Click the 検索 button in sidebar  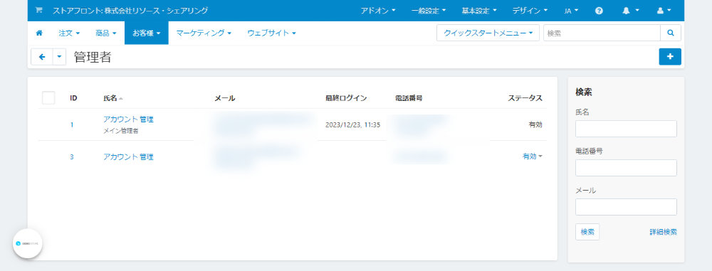tap(587, 231)
